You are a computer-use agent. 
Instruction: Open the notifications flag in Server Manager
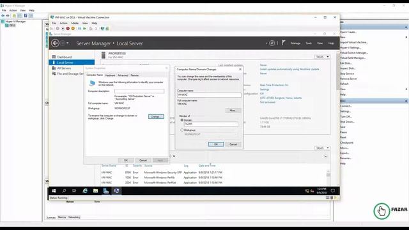tap(284, 43)
